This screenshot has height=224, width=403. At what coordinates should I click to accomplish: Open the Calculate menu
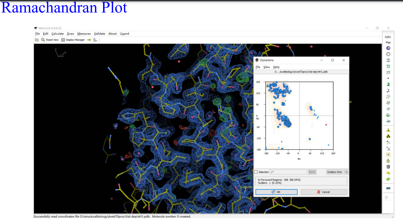58,34
